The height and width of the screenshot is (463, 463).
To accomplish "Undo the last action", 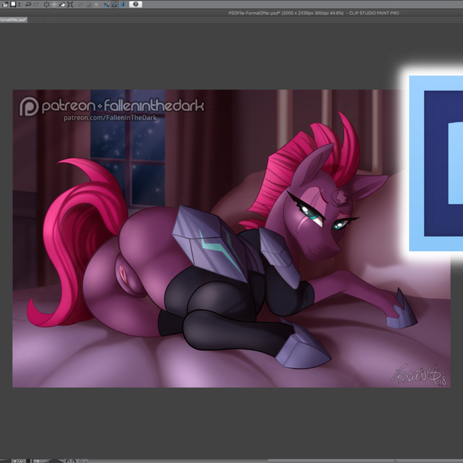I will click(28, 4).
